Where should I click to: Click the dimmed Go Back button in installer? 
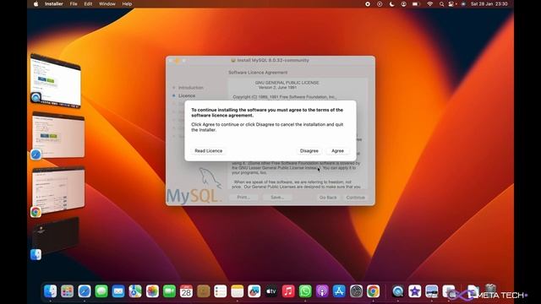click(328, 197)
